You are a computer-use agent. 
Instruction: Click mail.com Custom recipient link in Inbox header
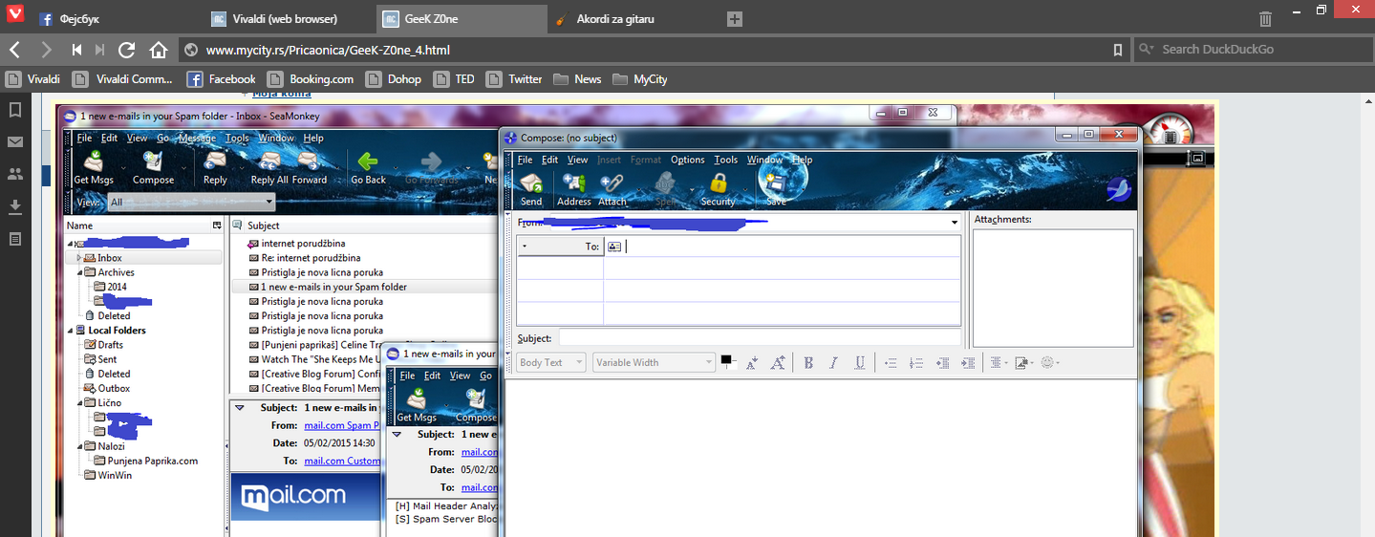click(341, 461)
